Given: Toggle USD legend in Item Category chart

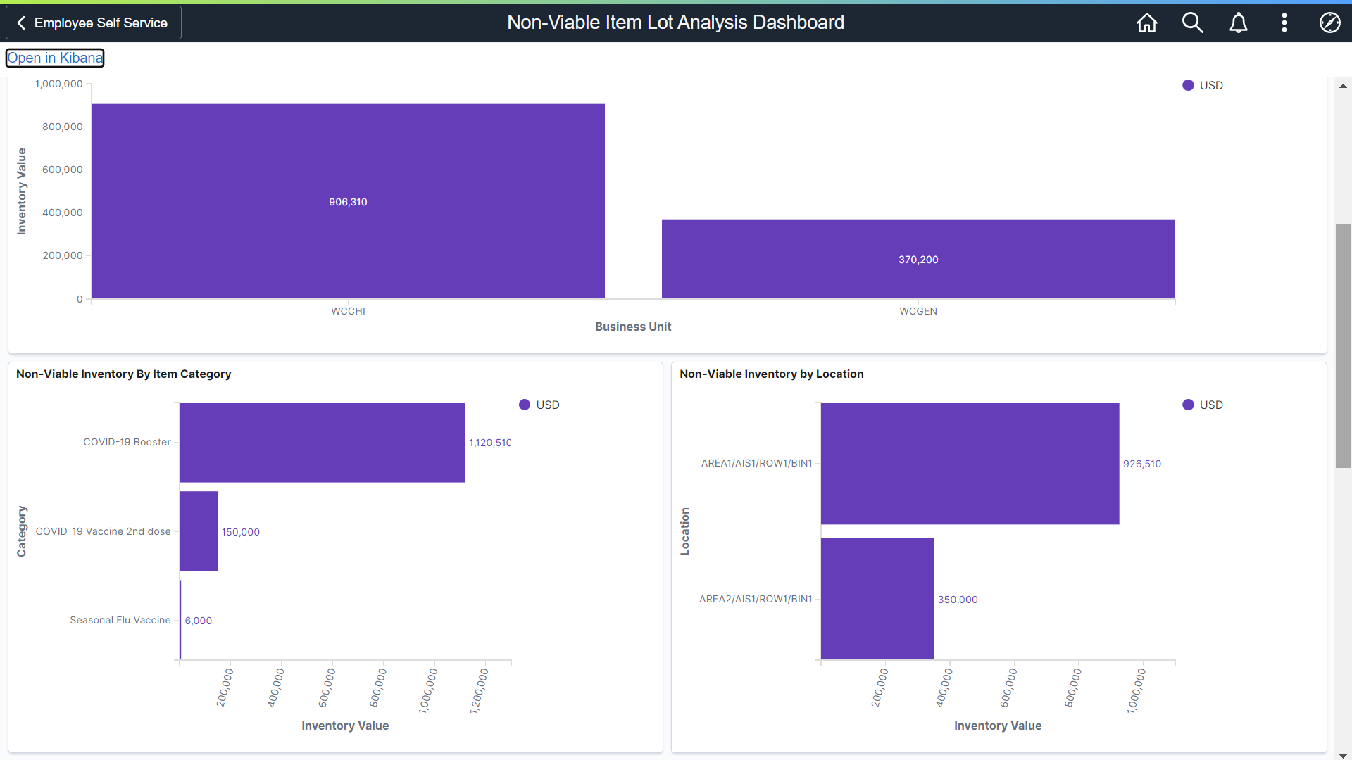Looking at the screenshot, I should pyautogui.click(x=539, y=405).
